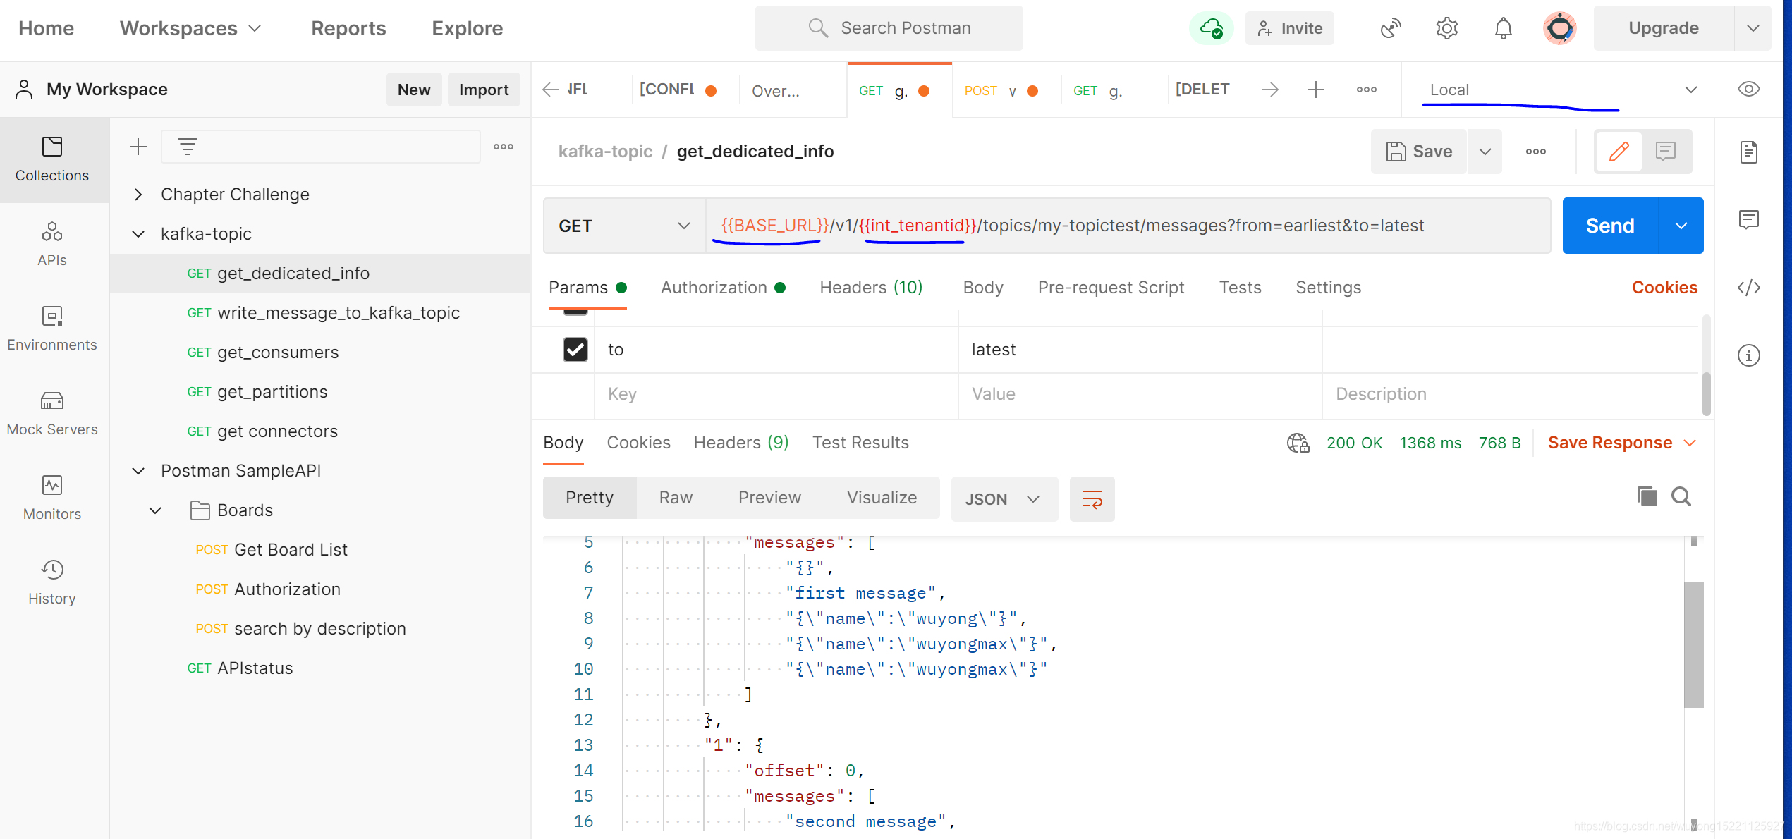
Task: Click the user avatar icon
Action: (1559, 28)
